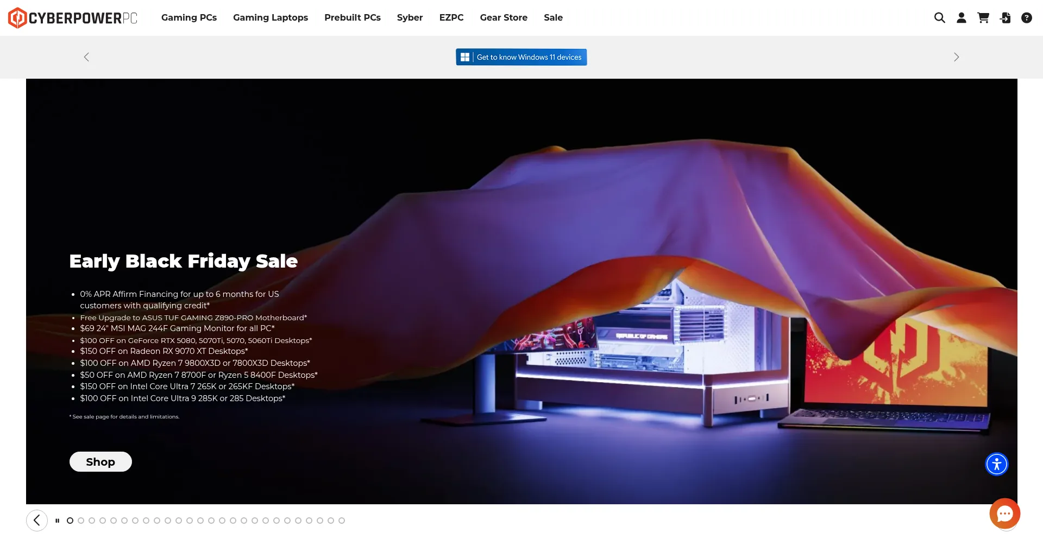Select the first carousel slide dot
Image resolution: width=1043 pixels, height=539 pixels.
(70, 521)
